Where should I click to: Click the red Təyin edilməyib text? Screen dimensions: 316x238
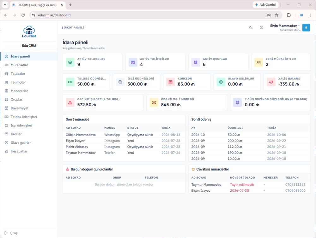(242, 184)
